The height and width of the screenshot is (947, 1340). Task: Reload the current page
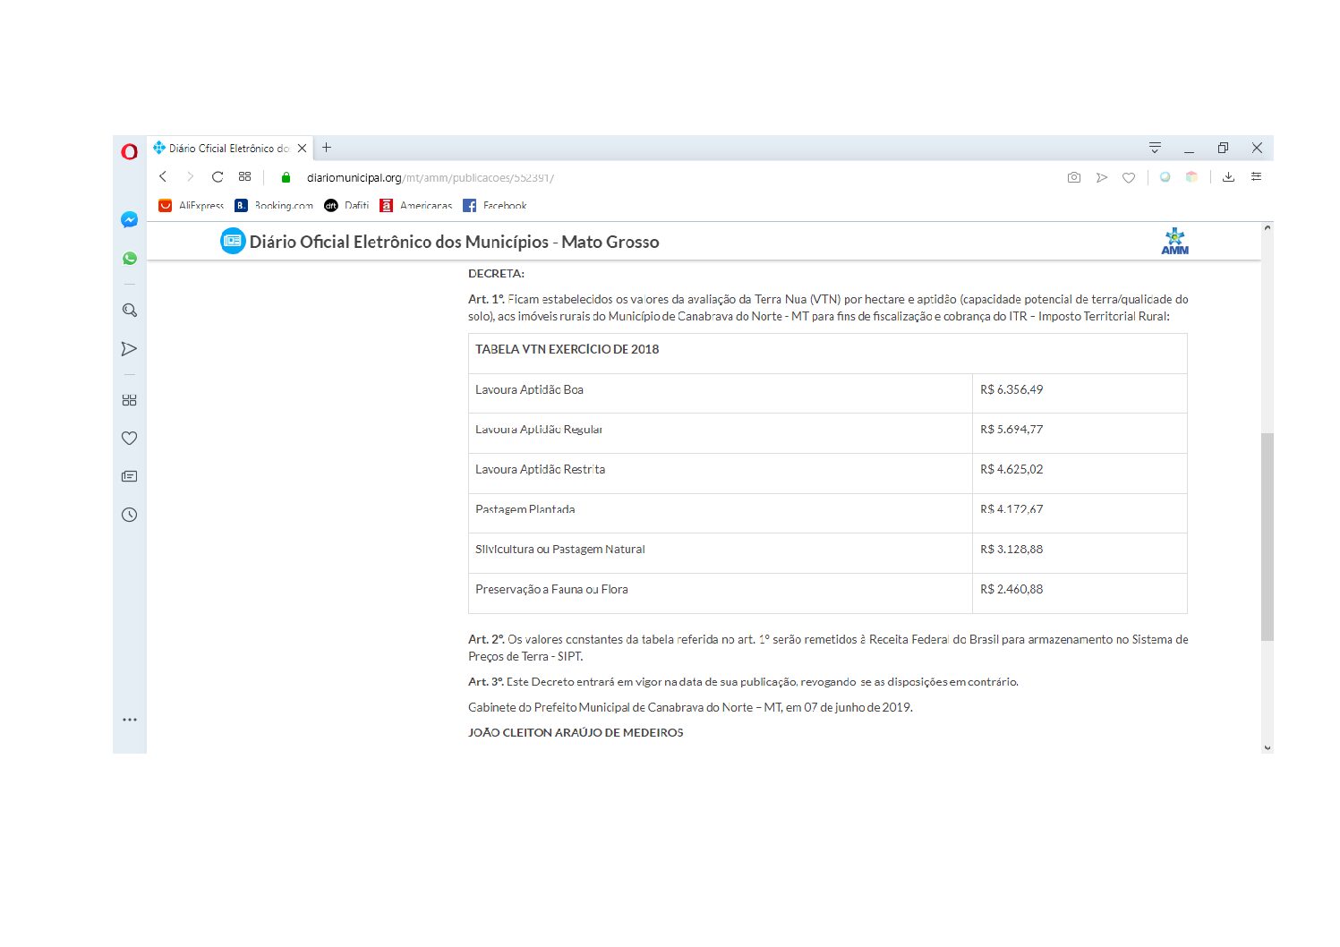click(x=218, y=177)
